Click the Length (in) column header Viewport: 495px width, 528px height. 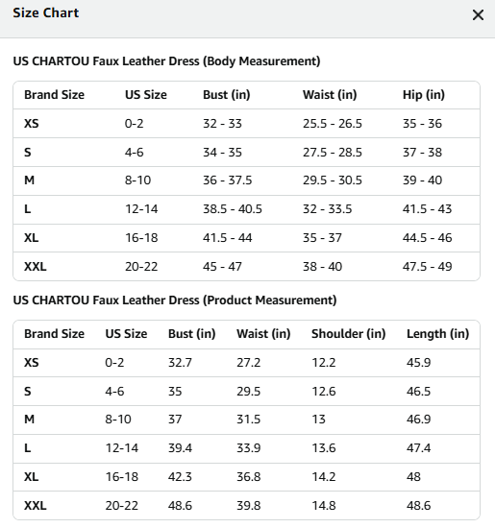(437, 334)
